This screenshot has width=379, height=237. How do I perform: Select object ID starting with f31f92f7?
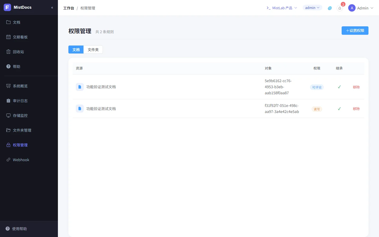[x=282, y=108]
